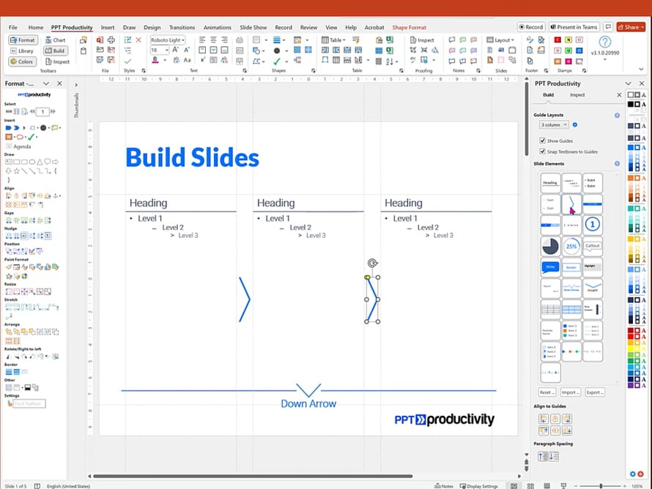Click the Export button under Slide Elements

595,392
